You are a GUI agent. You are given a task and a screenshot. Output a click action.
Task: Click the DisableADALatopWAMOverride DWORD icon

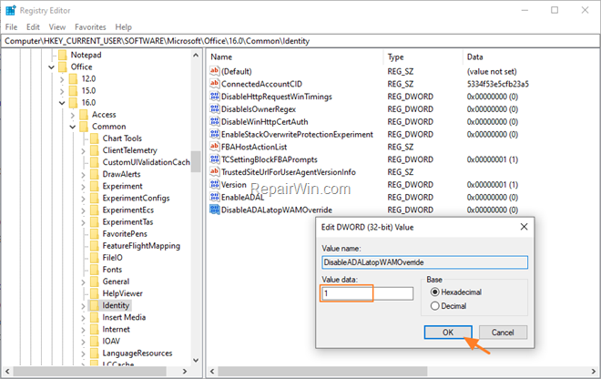click(214, 210)
